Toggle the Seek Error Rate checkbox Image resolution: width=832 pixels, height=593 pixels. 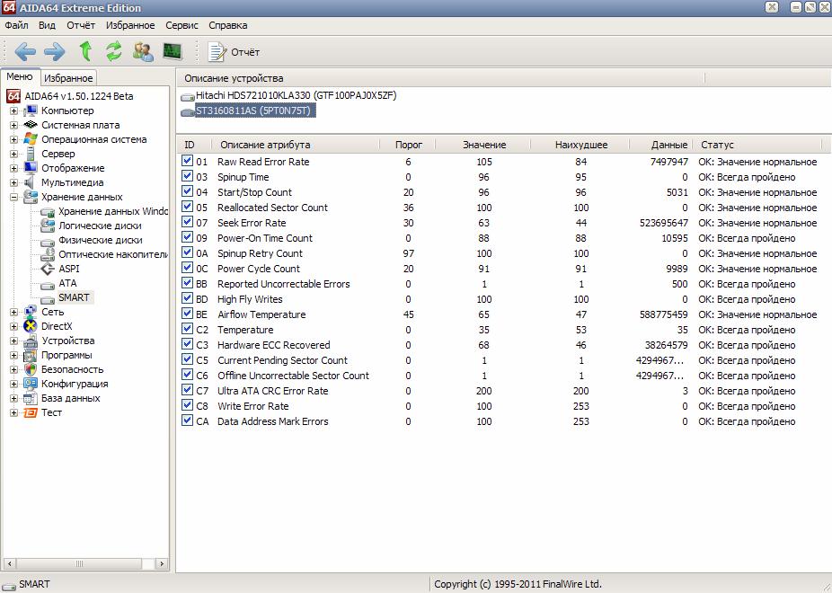[x=187, y=222]
